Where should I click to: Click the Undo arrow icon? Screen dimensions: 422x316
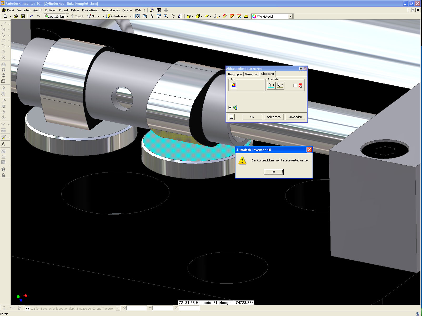32,16
